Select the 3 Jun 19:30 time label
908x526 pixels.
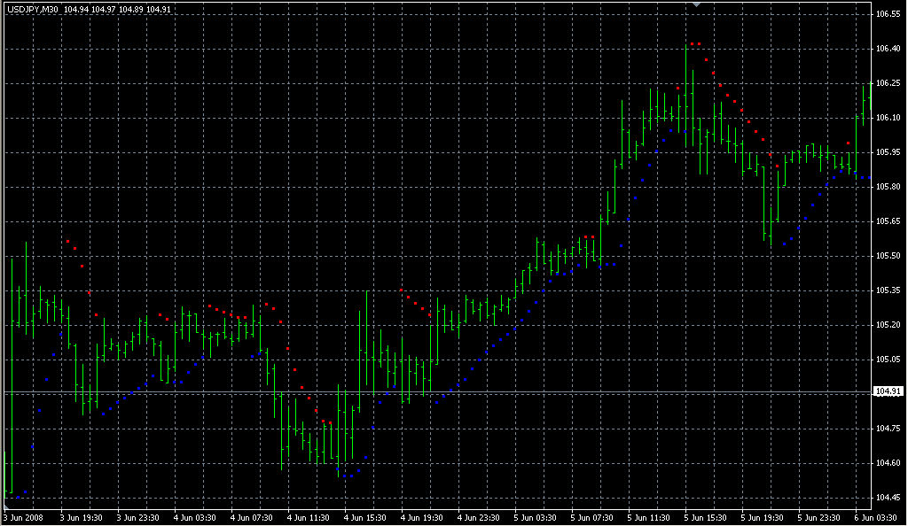81,517
